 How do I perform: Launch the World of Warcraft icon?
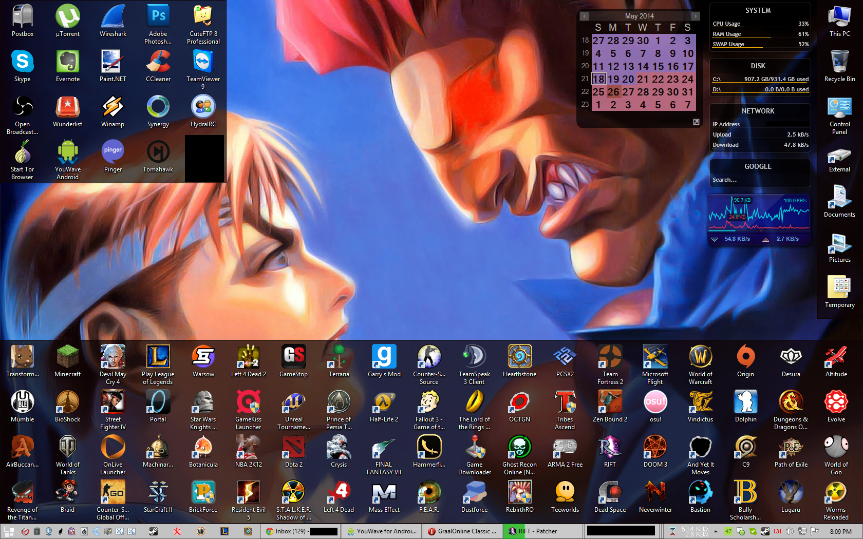[x=701, y=364]
